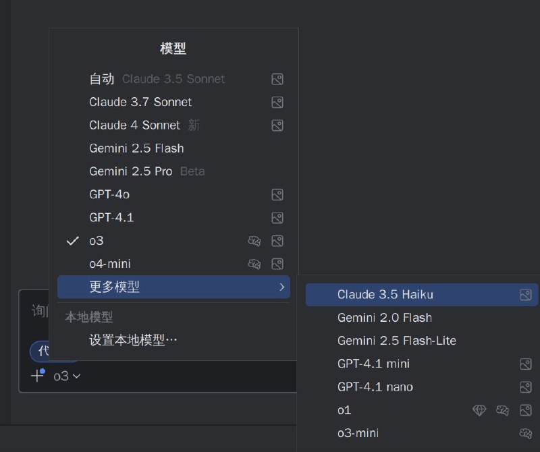Screen dimensions: 540x452
Task: Open the o3 model dropdown at the bottom
Action: pos(66,376)
